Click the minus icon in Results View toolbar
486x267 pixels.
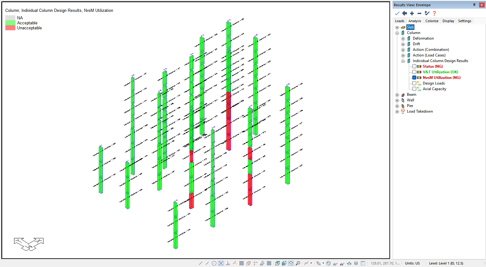(419, 13)
